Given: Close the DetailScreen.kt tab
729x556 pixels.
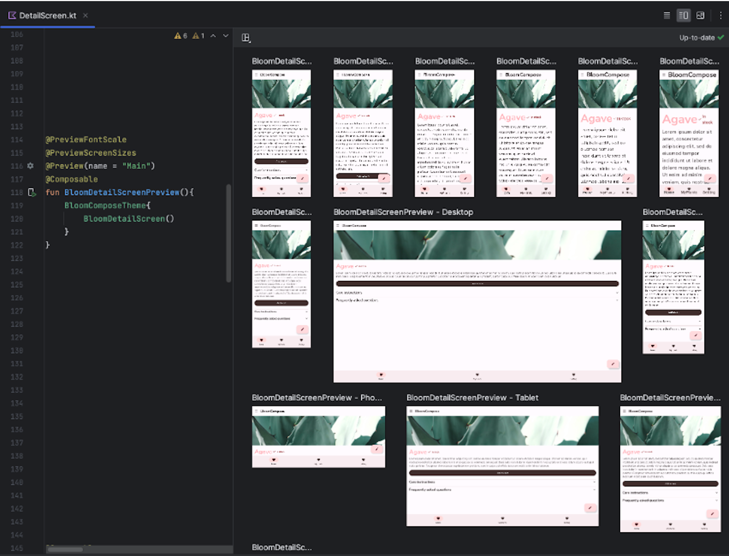Looking at the screenshot, I should click(x=86, y=15).
